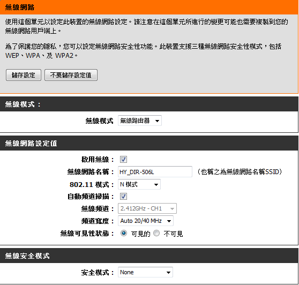Open the 頻道寬度 Auto 20/40 MHz dropdown

(x=146, y=221)
